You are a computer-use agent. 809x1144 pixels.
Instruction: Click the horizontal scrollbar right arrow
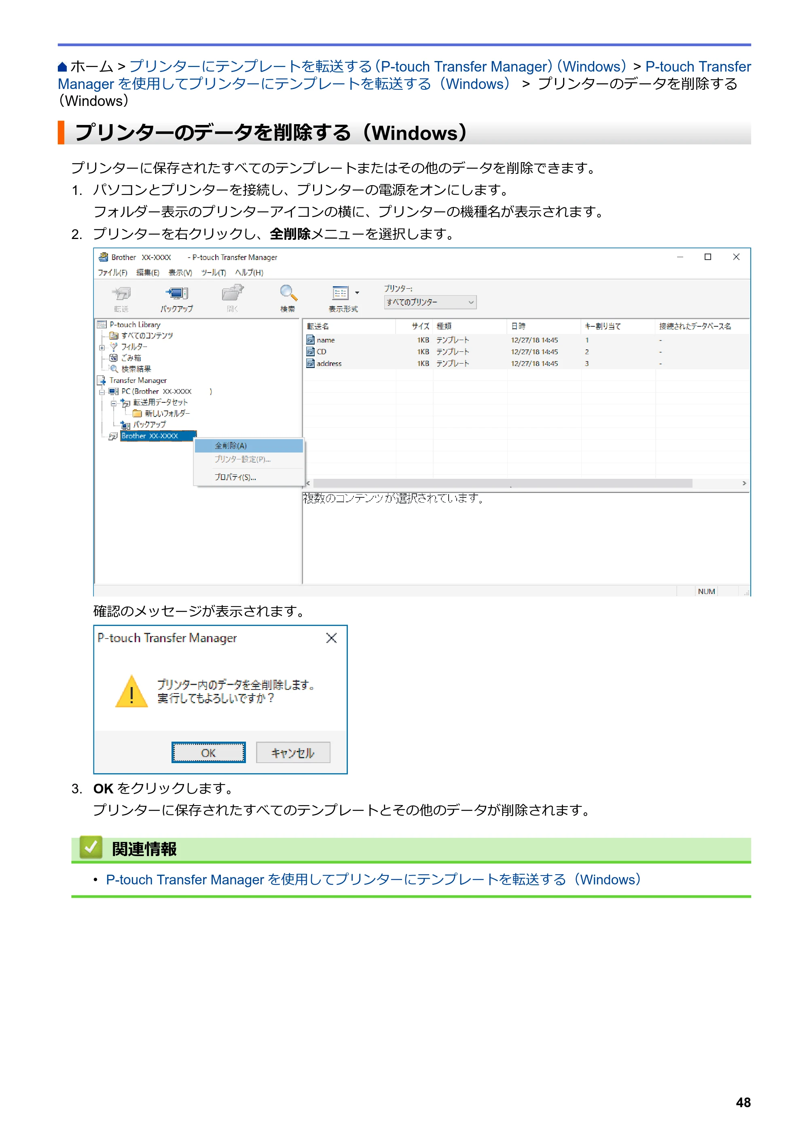click(x=744, y=483)
